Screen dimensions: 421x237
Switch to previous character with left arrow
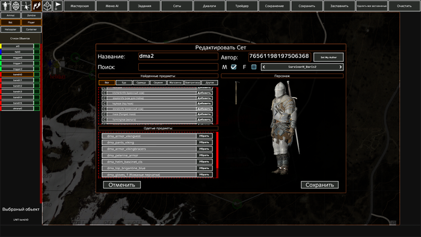(264, 67)
